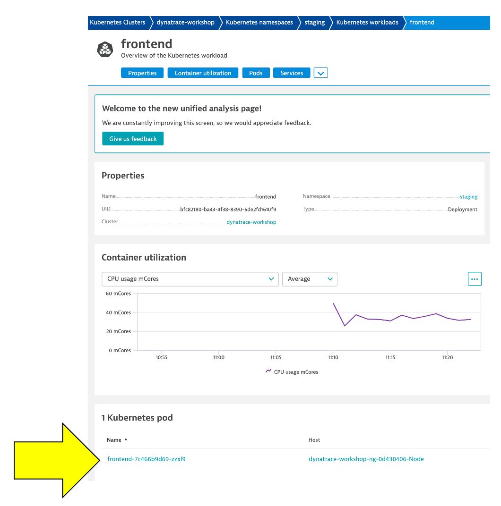Jump to Container utilization section button
Viewport: 501px width, 506px height.
(203, 73)
